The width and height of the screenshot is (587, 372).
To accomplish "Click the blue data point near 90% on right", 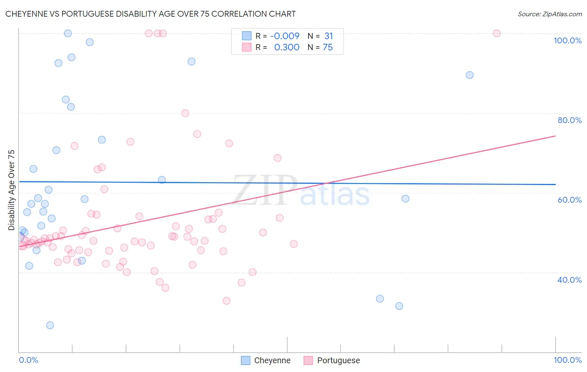I will (470, 75).
